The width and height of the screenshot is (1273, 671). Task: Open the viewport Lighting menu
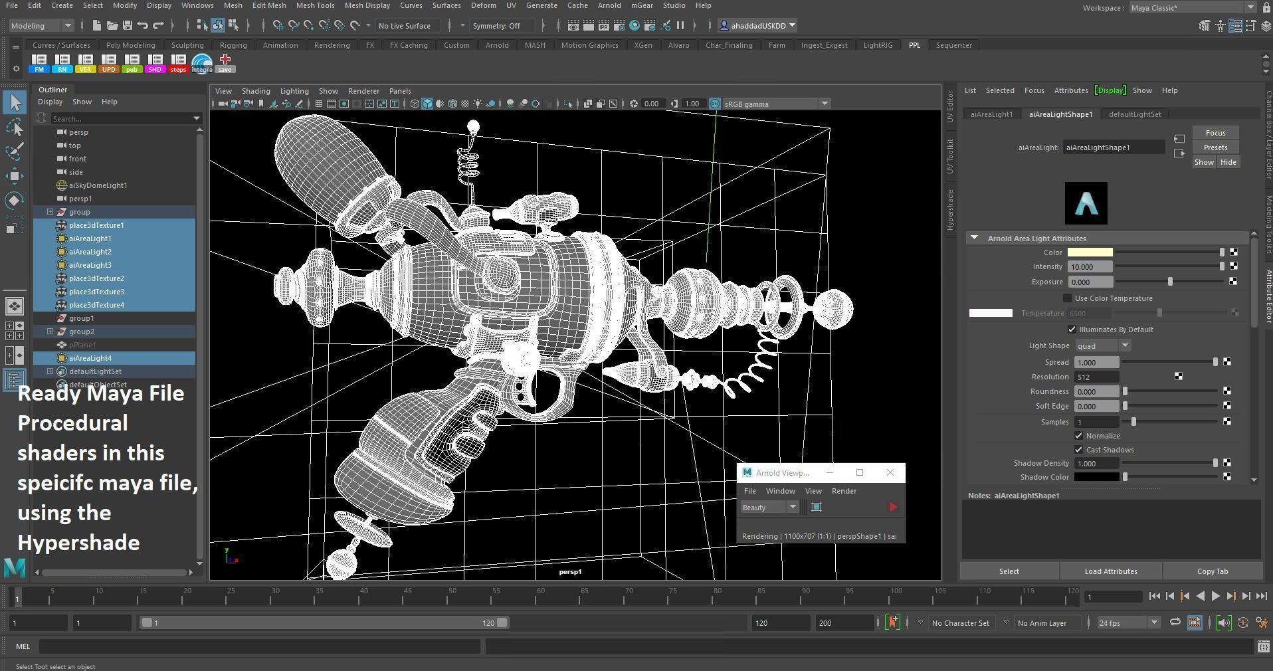coord(294,91)
